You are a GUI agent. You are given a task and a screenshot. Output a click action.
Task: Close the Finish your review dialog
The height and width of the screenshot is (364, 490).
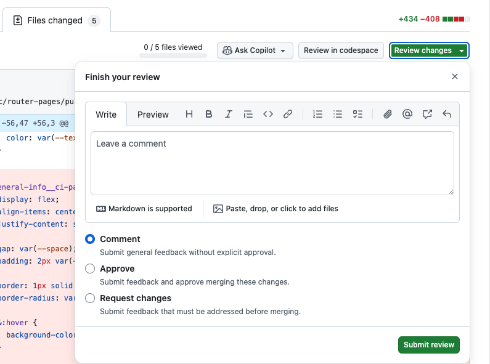455,76
